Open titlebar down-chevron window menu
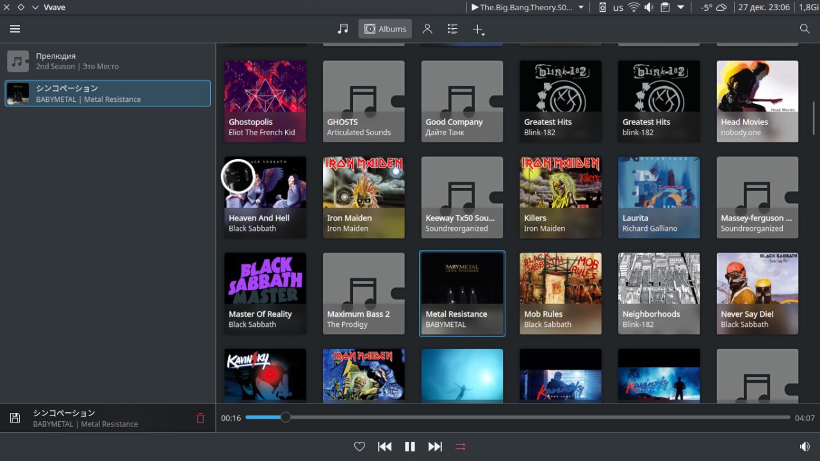 35,8
